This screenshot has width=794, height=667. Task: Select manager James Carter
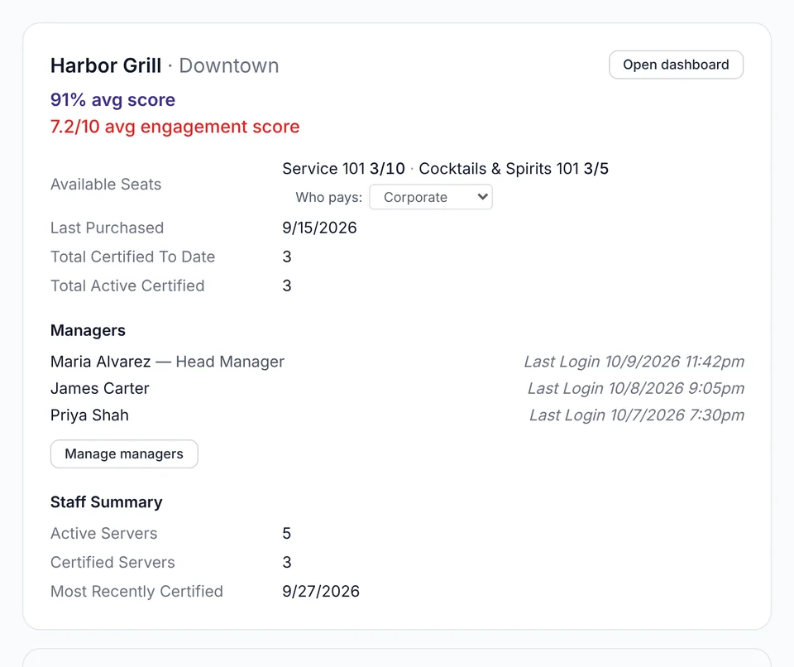pyautogui.click(x=100, y=388)
